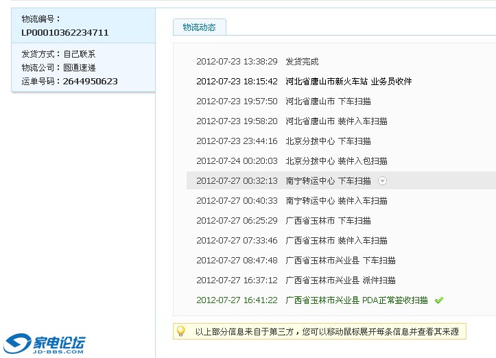The width and height of the screenshot is (496, 358).
Task: Open the 物流动态 tab
Action: (x=199, y=27)
